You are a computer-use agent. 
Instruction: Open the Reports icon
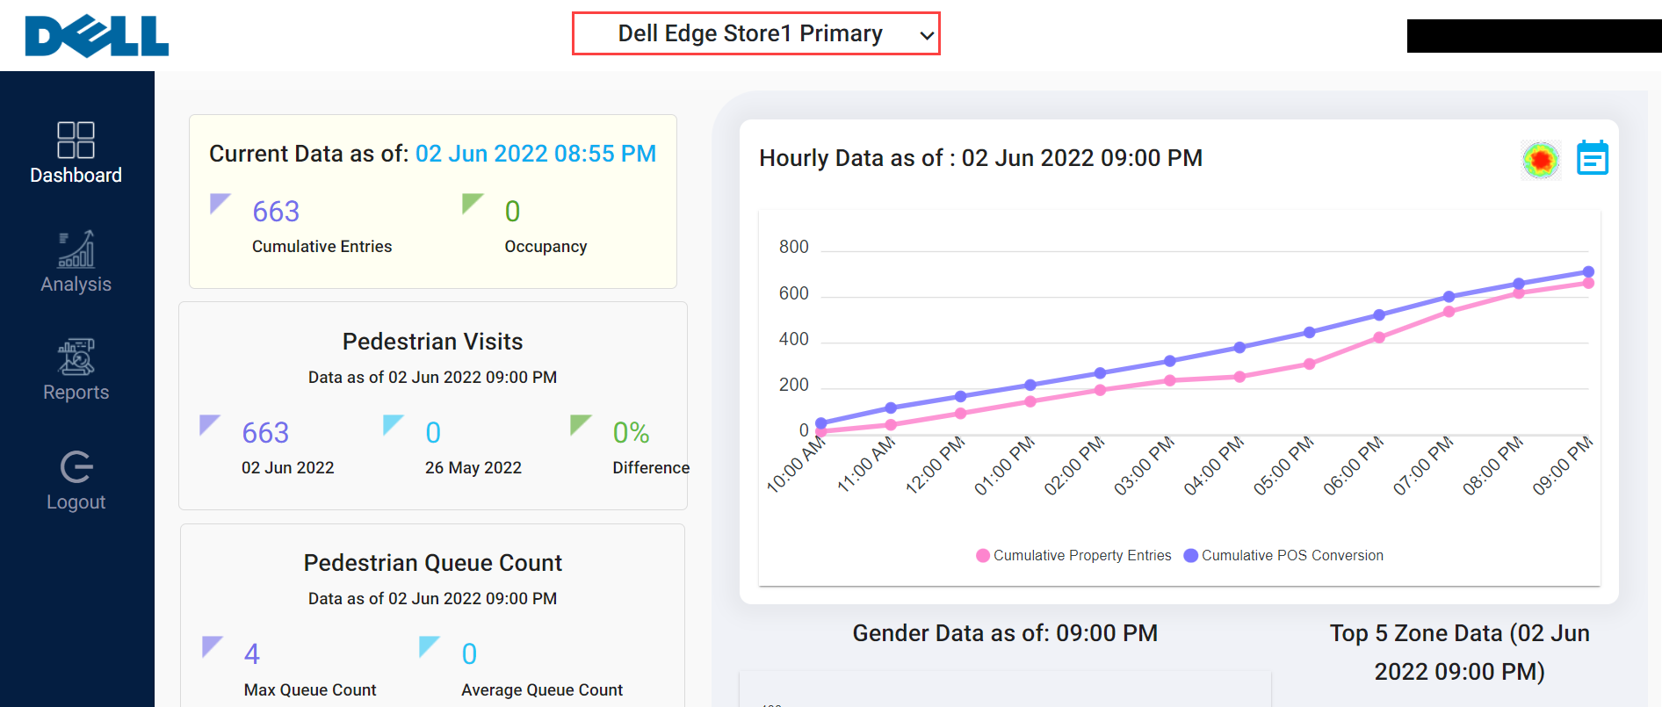(76, 357)
